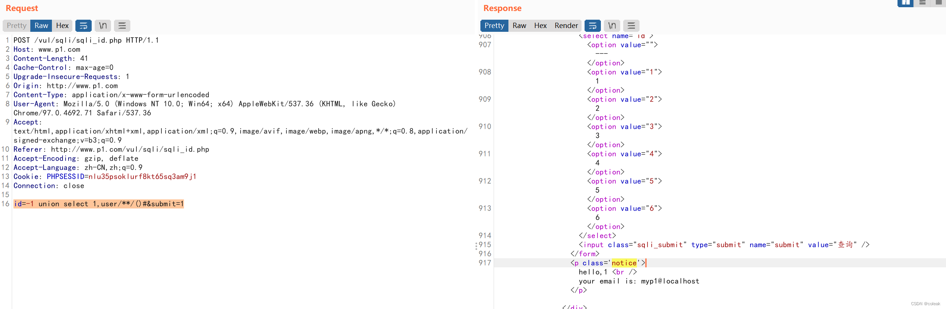Click the option value="6" line in Response

pyautogui.click(x=624, y=208)
